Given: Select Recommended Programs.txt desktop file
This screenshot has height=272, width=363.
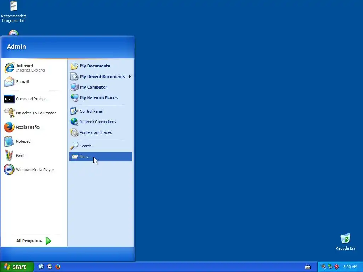Looking at the screenshot, I should coord(13,12).
